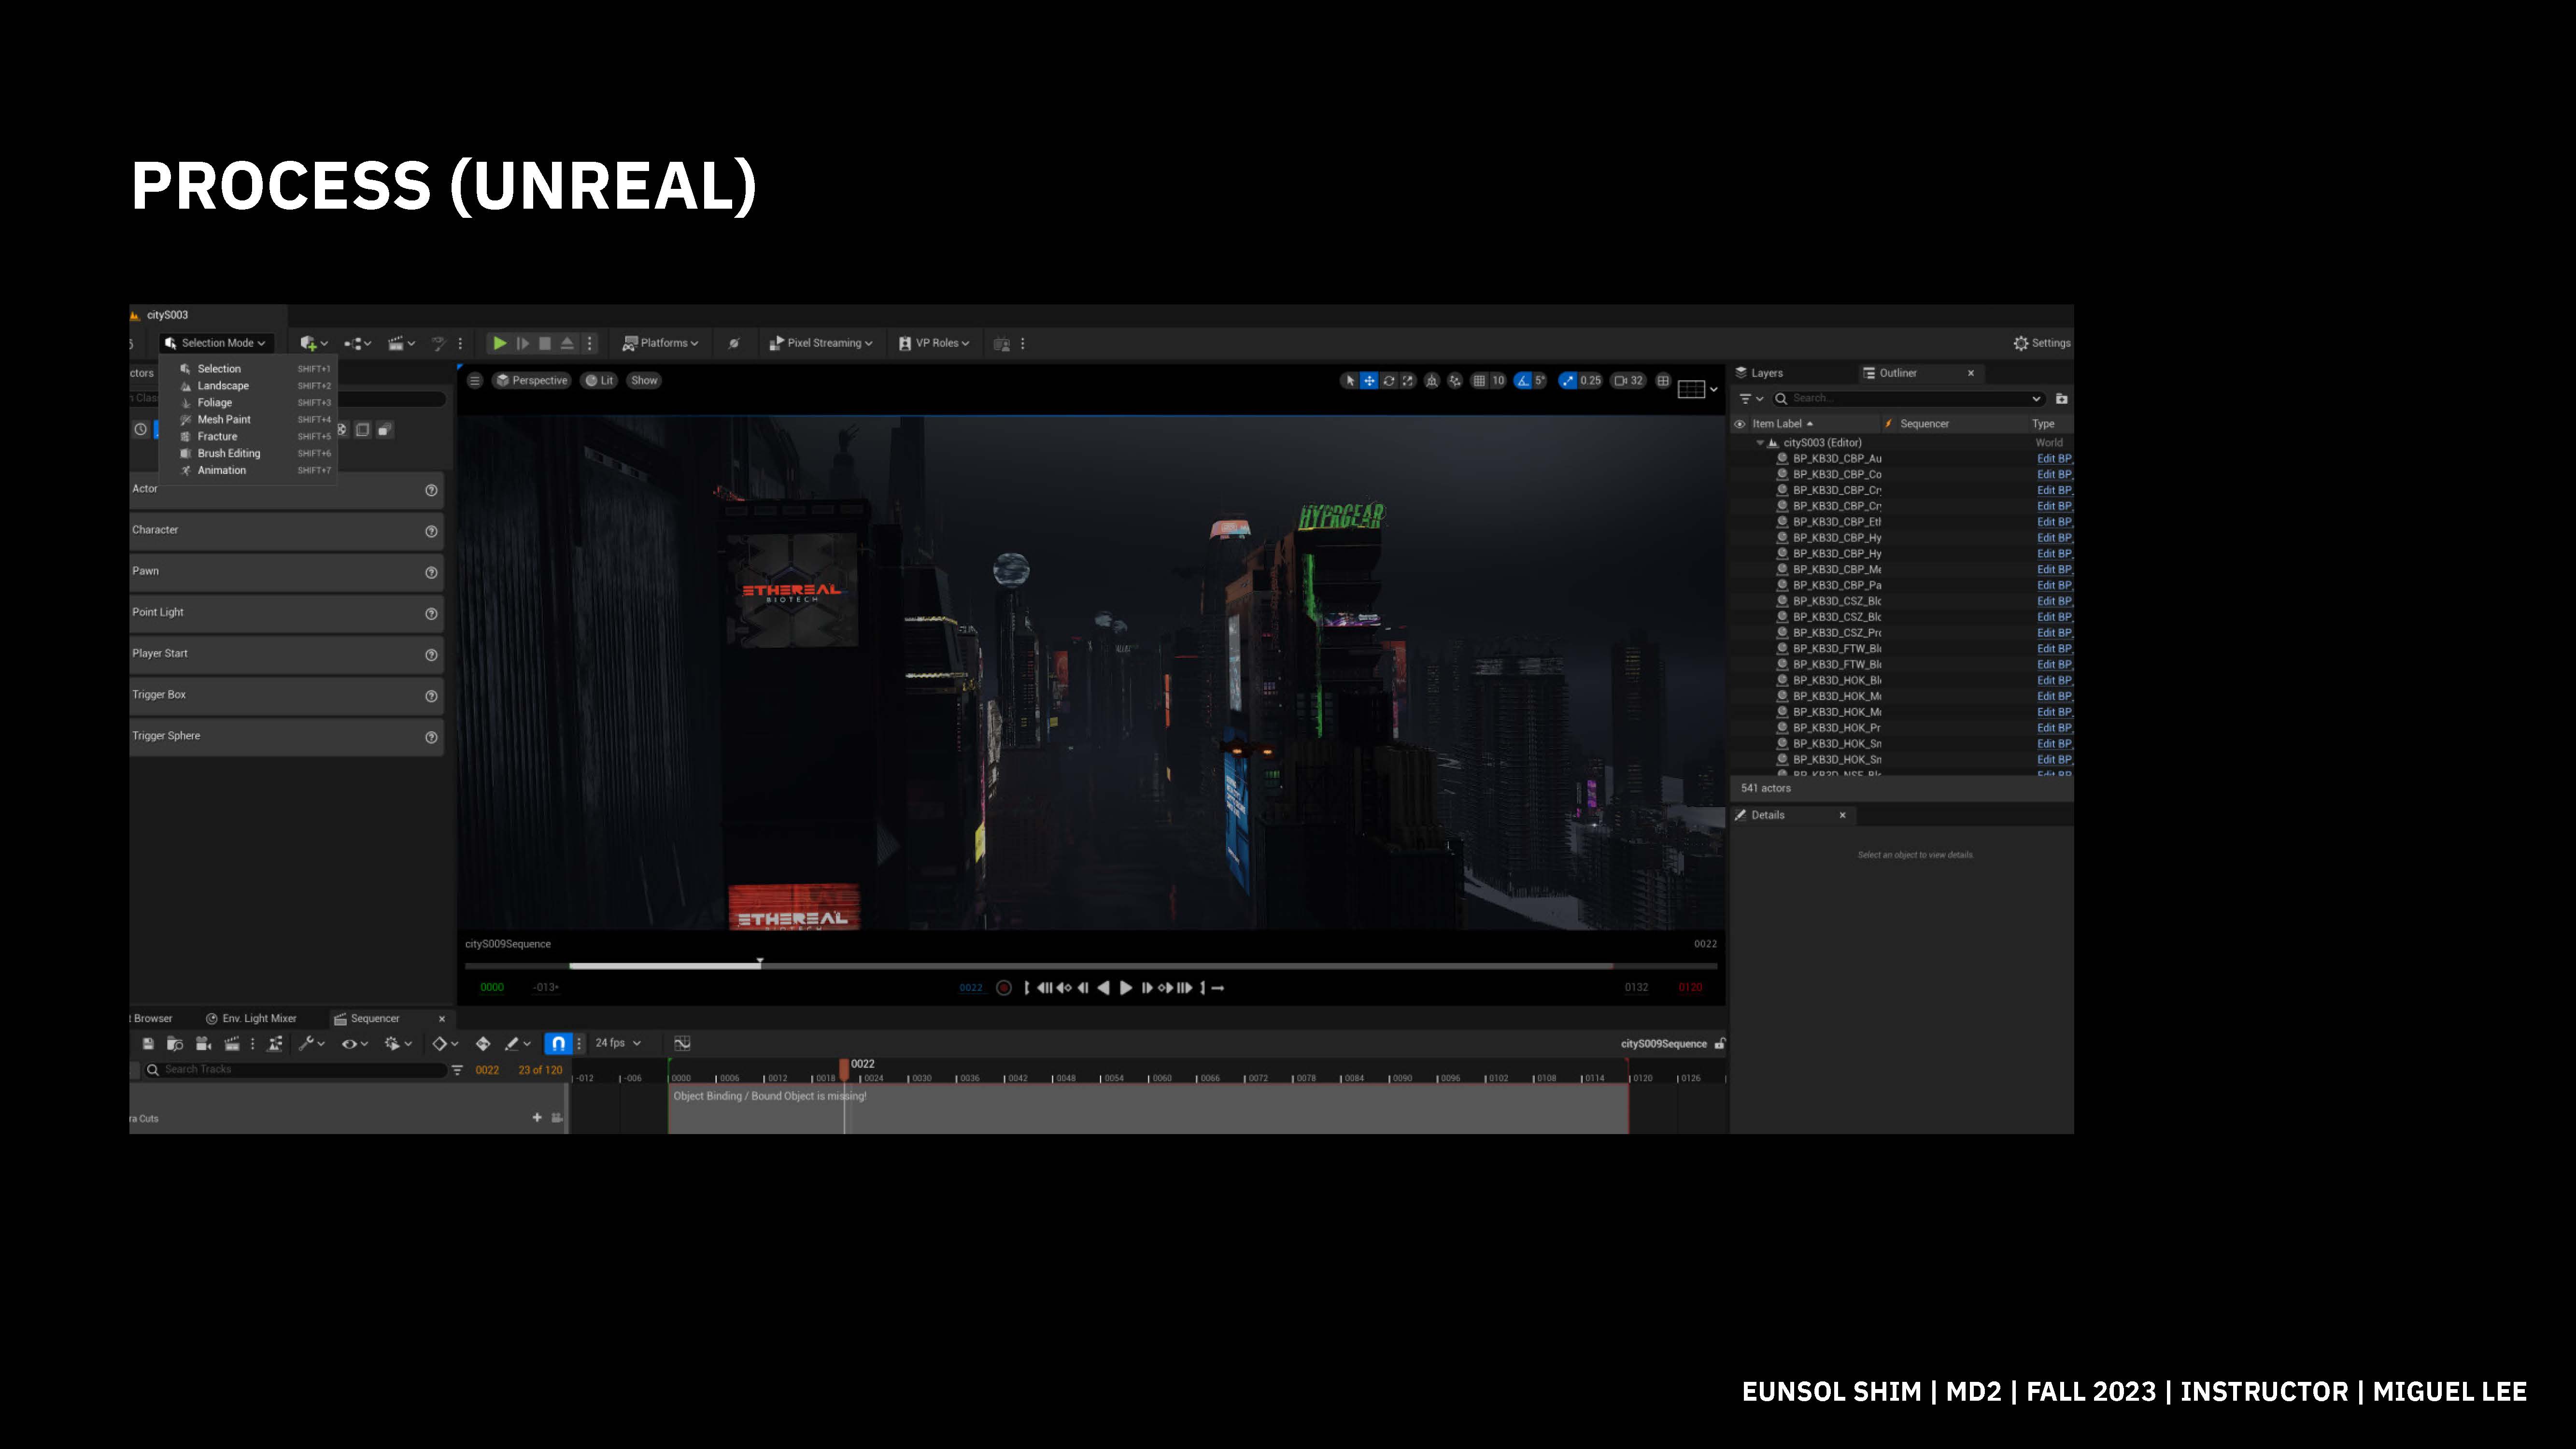Image resolution: width=2576 pixels, height=1449 pixels.
Task: Collapse the cityS003 (Editor) tree node
Action: (1760, 442)
